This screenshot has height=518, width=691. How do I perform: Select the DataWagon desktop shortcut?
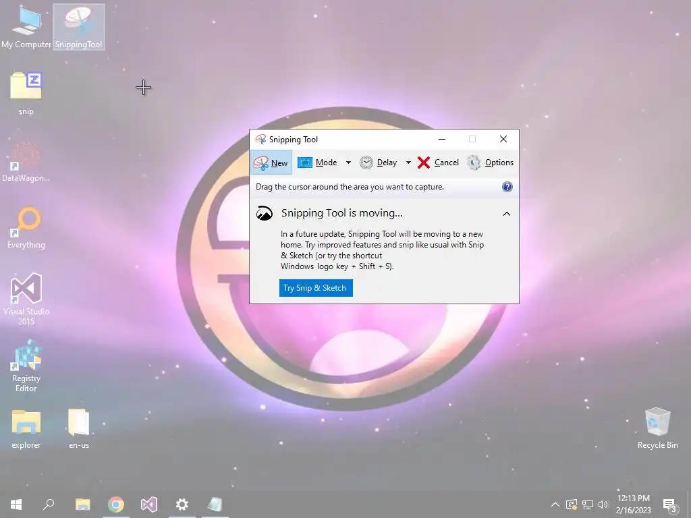pos(26,161)
